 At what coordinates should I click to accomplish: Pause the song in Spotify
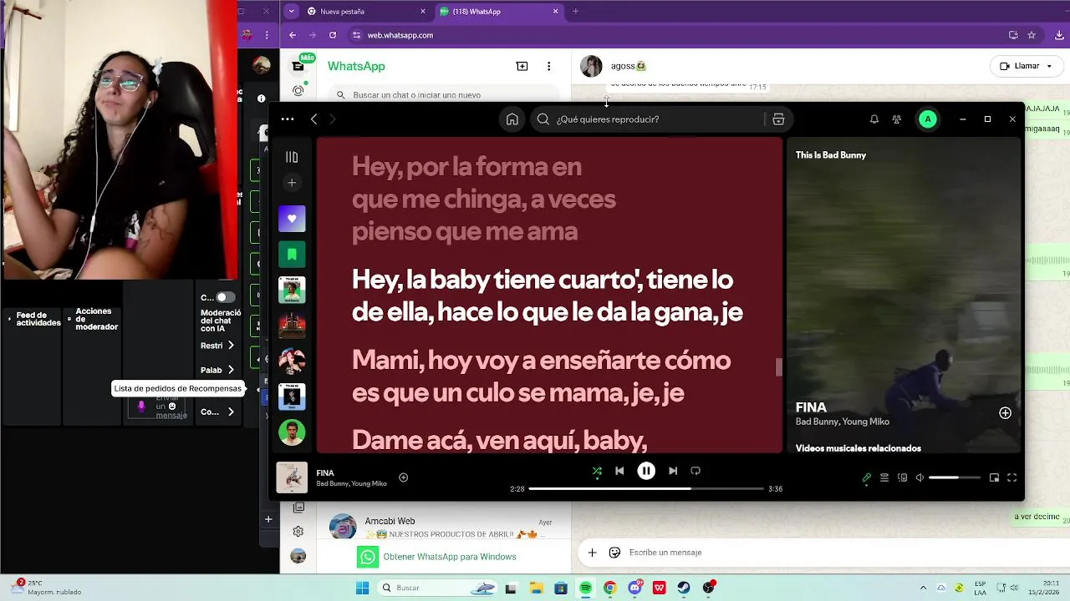646,471
